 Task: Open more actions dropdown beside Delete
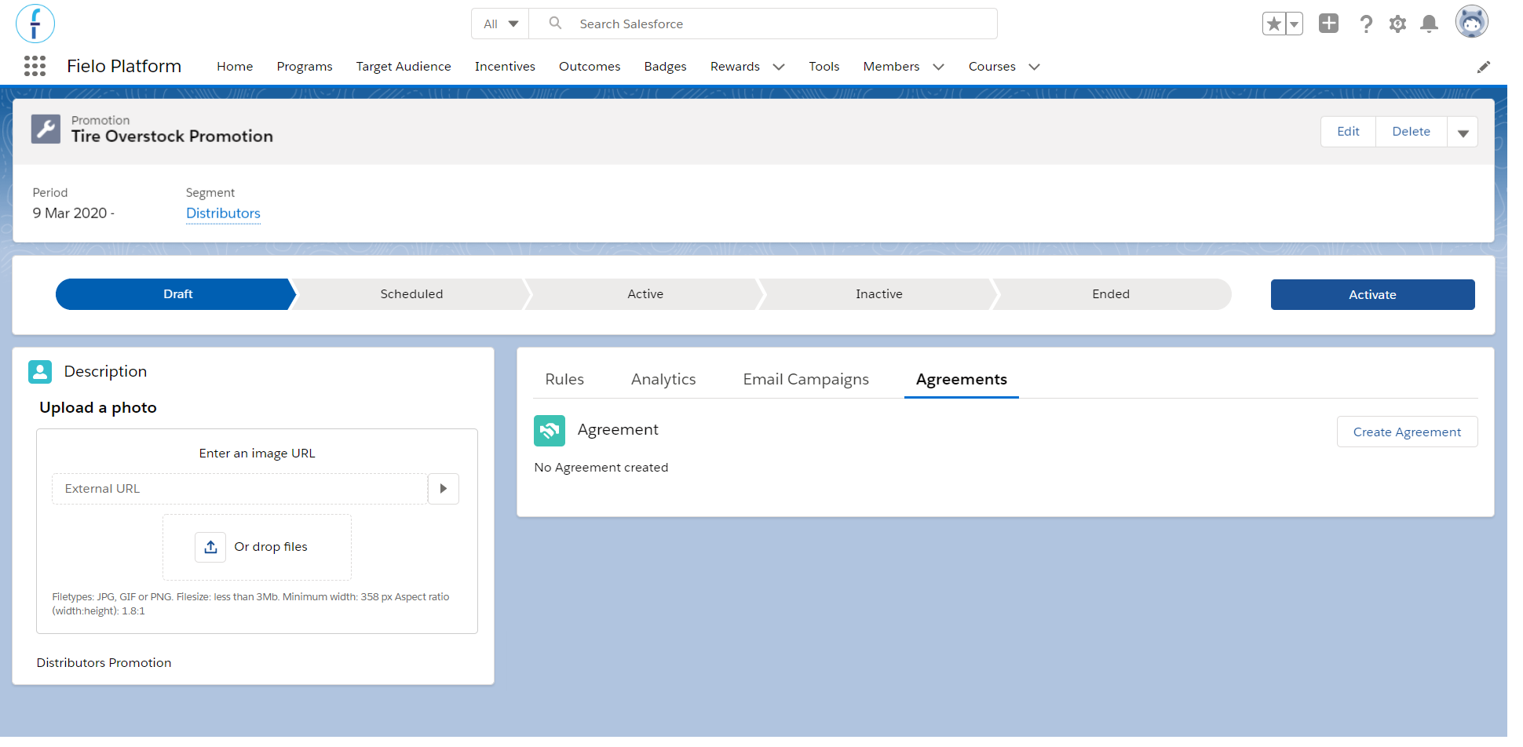coord(1463,132)
